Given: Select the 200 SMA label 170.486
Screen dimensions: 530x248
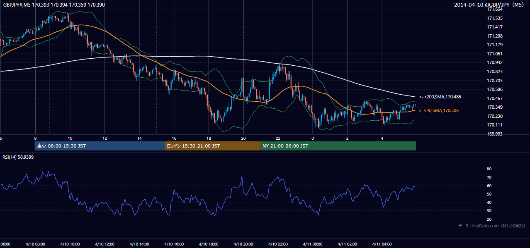Looking at the screenshot, I should point(440,97).
